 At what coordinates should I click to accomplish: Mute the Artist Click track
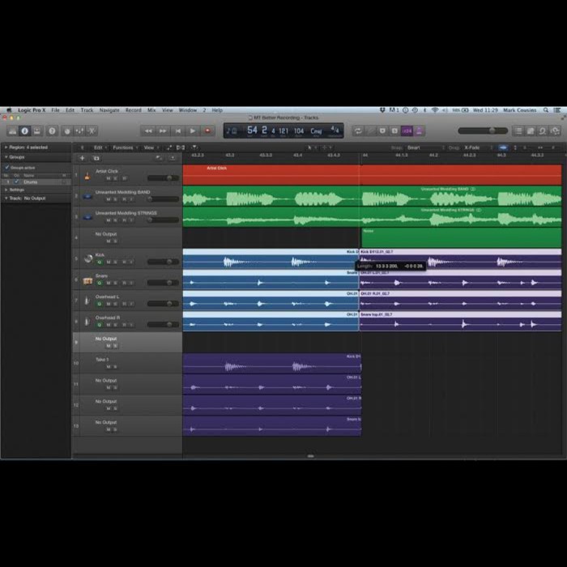click(x=108, y=177)
